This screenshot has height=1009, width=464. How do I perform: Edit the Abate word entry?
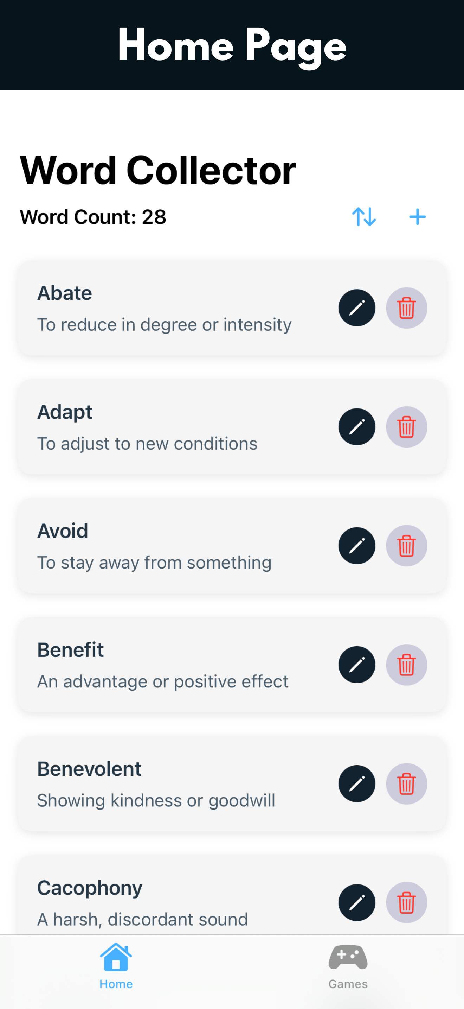[x=357, y=308]
